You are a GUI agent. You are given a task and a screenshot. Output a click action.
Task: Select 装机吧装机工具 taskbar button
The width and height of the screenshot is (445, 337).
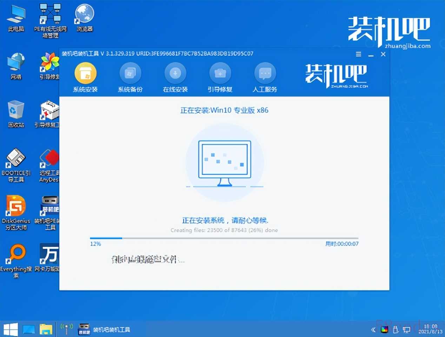click(x=104, y=329)
